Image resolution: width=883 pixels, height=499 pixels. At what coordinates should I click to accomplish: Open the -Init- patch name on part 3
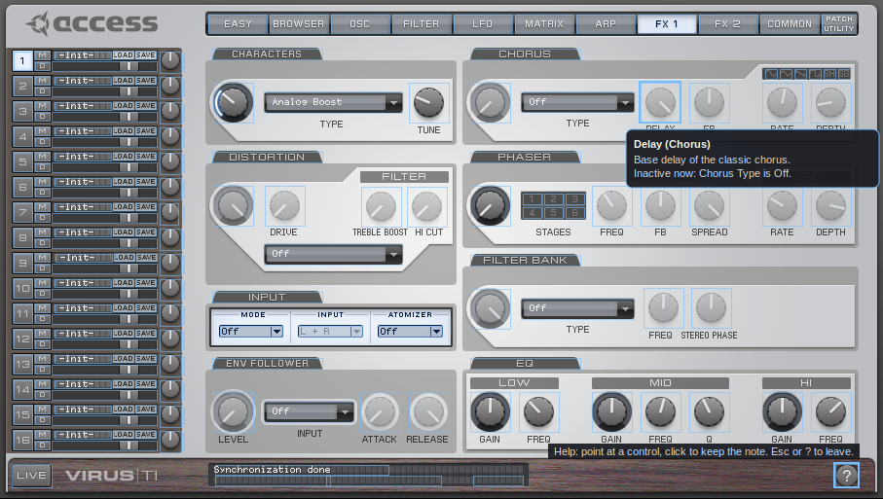pyautogui.click(x=82, y=106)
